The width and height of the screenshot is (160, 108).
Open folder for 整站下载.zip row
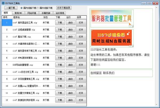click(81, 37)
